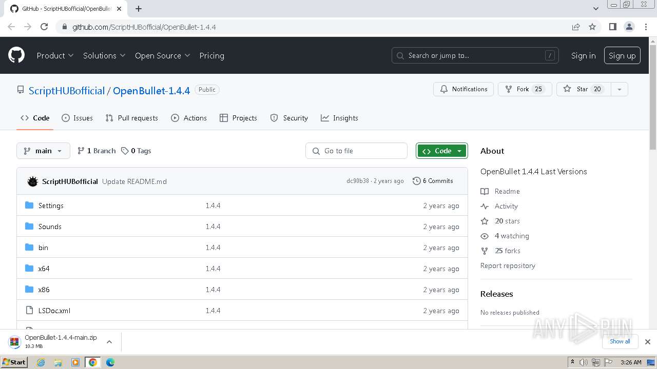Switch to the Projects tab
Image resolution: width=657 pixels, height=369 pixels.
coord(238,118)
